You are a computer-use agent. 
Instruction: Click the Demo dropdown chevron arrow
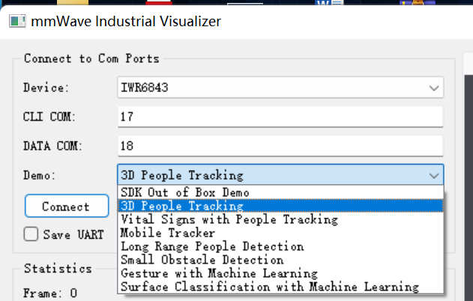coord(433,175)
